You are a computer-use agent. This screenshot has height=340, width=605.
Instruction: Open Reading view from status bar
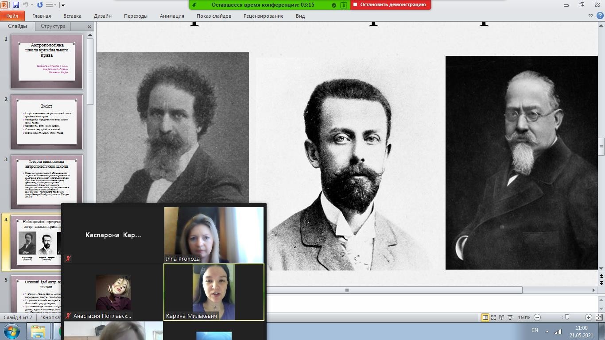[501, 317]
